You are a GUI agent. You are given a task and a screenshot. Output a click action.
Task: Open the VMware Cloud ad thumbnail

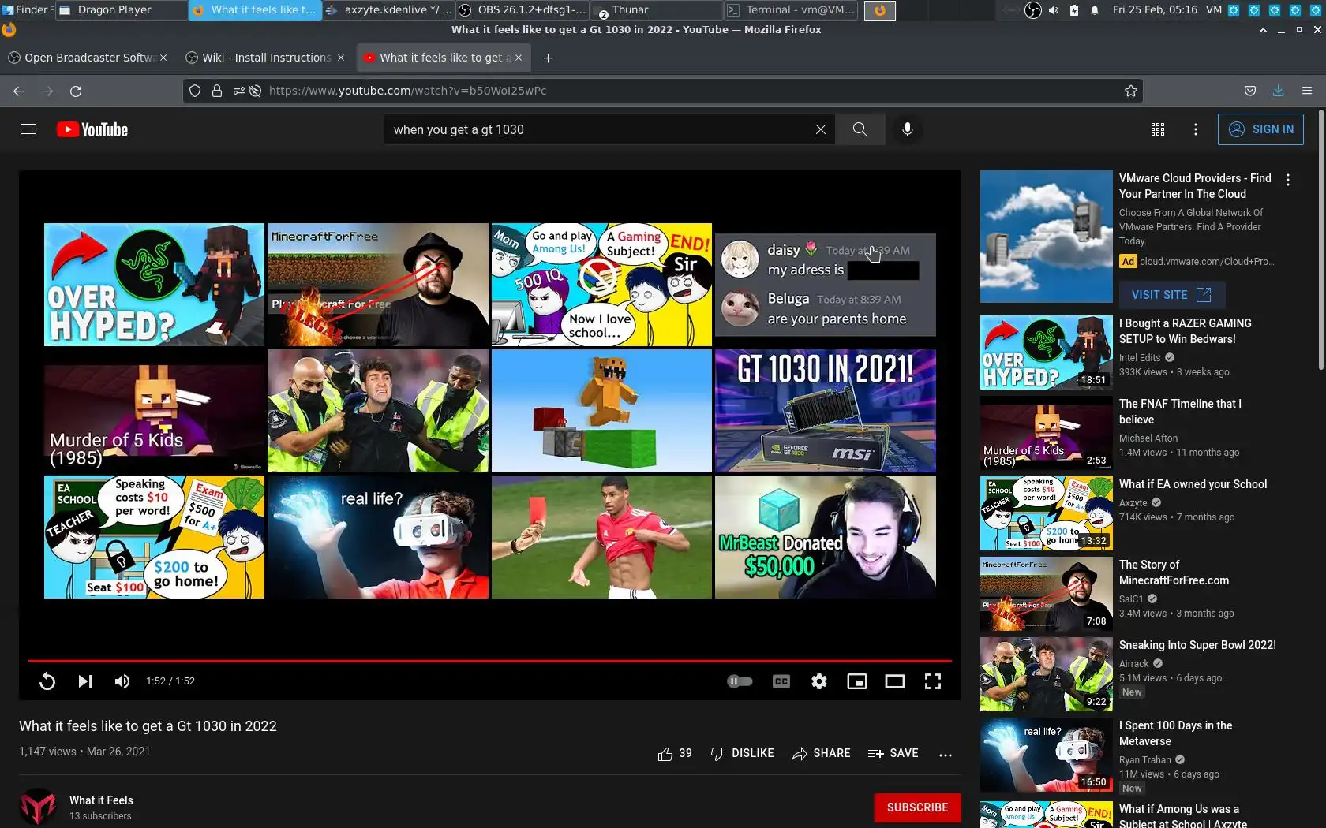pos(1047,237)
